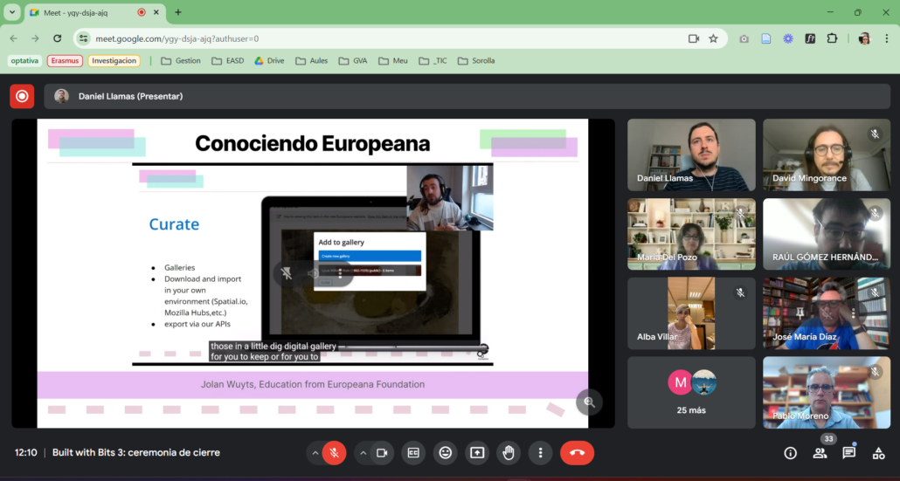Click the blue document extension icon
Image resolution: width=900 pixels, height=481 pixels.
click(x=765, y=38)
